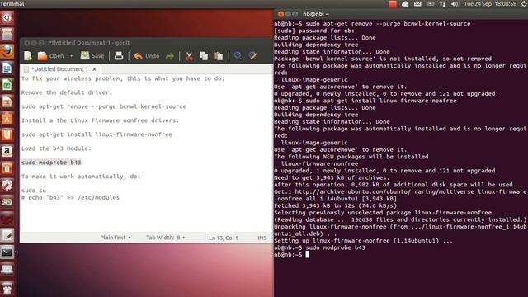The height and width of the screenshot is (297, 528).
Task: Click gedit line 'sudo apt-get install linux-firmware-nonfree'
Action: (97, 134)
